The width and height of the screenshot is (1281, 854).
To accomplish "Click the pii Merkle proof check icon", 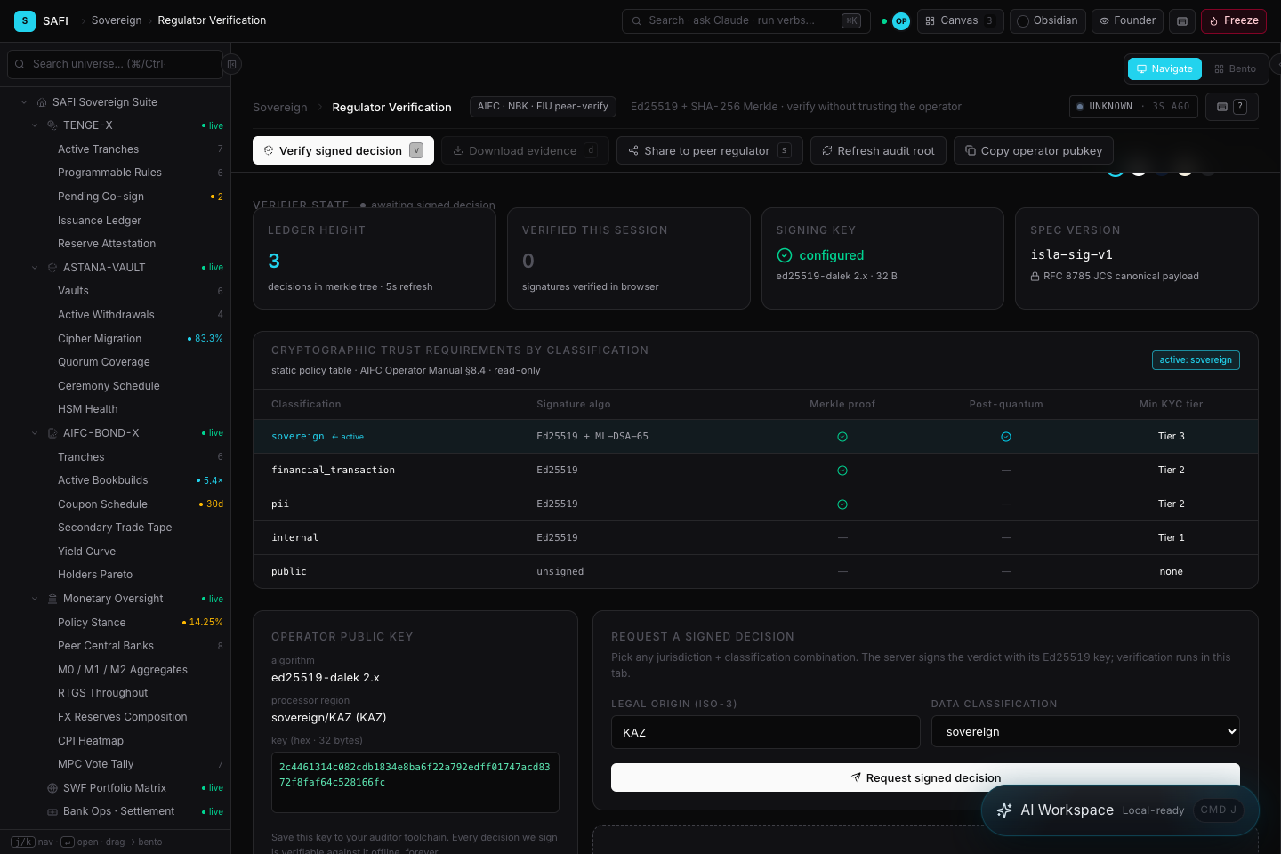I will (842, 504).
